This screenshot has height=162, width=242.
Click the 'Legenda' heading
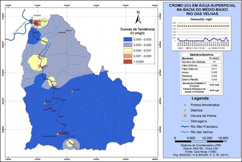200,98
